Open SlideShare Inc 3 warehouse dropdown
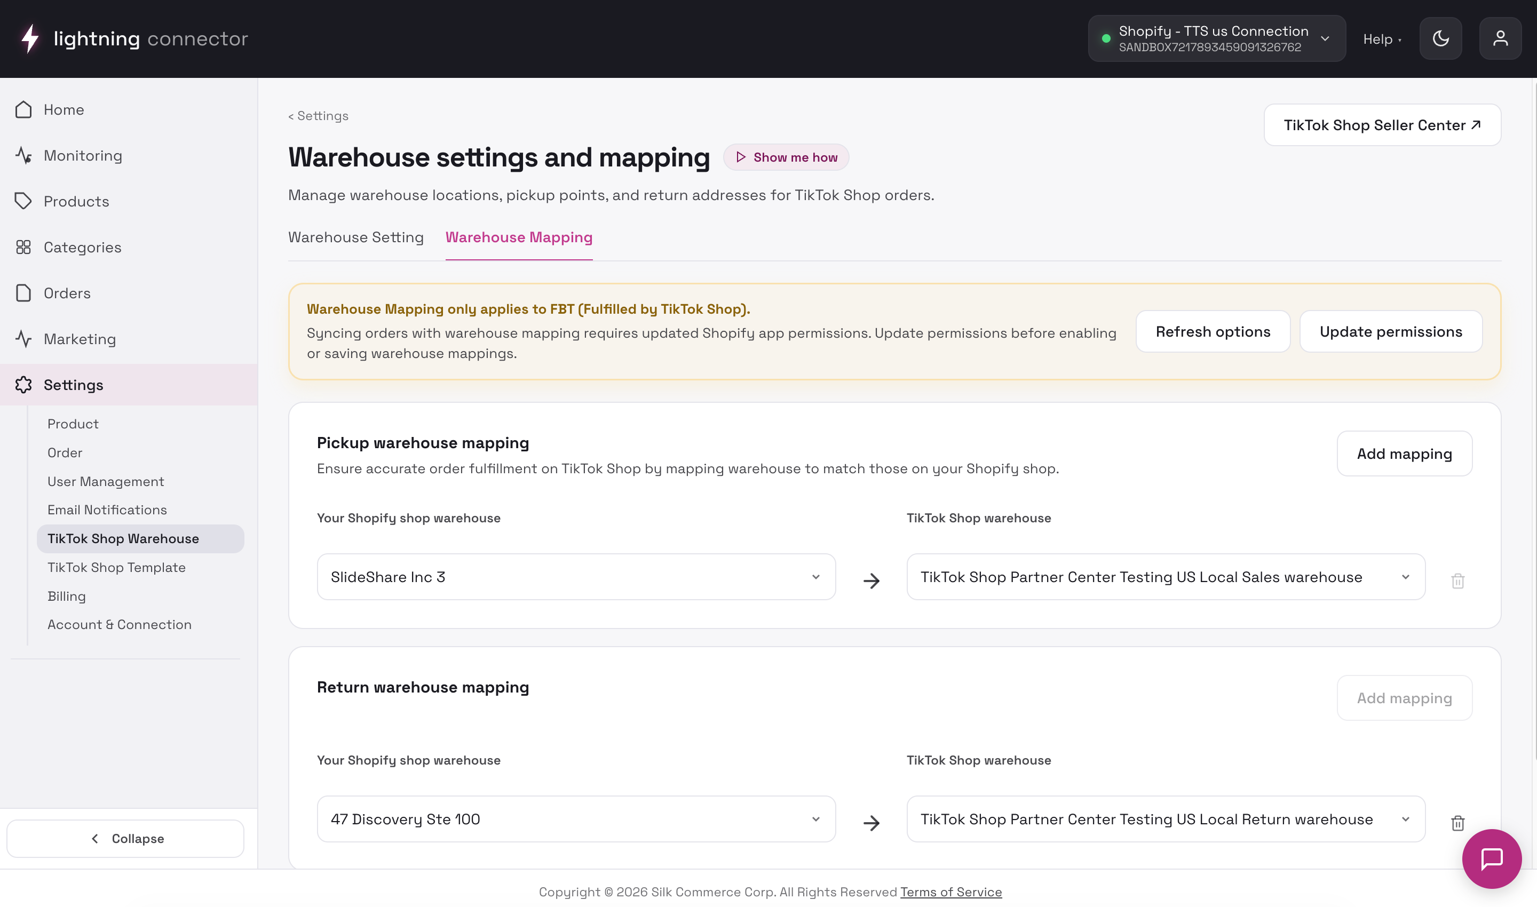Viewport: 1537px width, 907px height. [576, 576]
